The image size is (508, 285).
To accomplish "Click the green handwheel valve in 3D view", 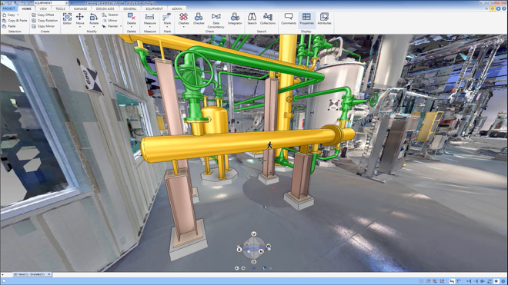I will click(194, 70).
